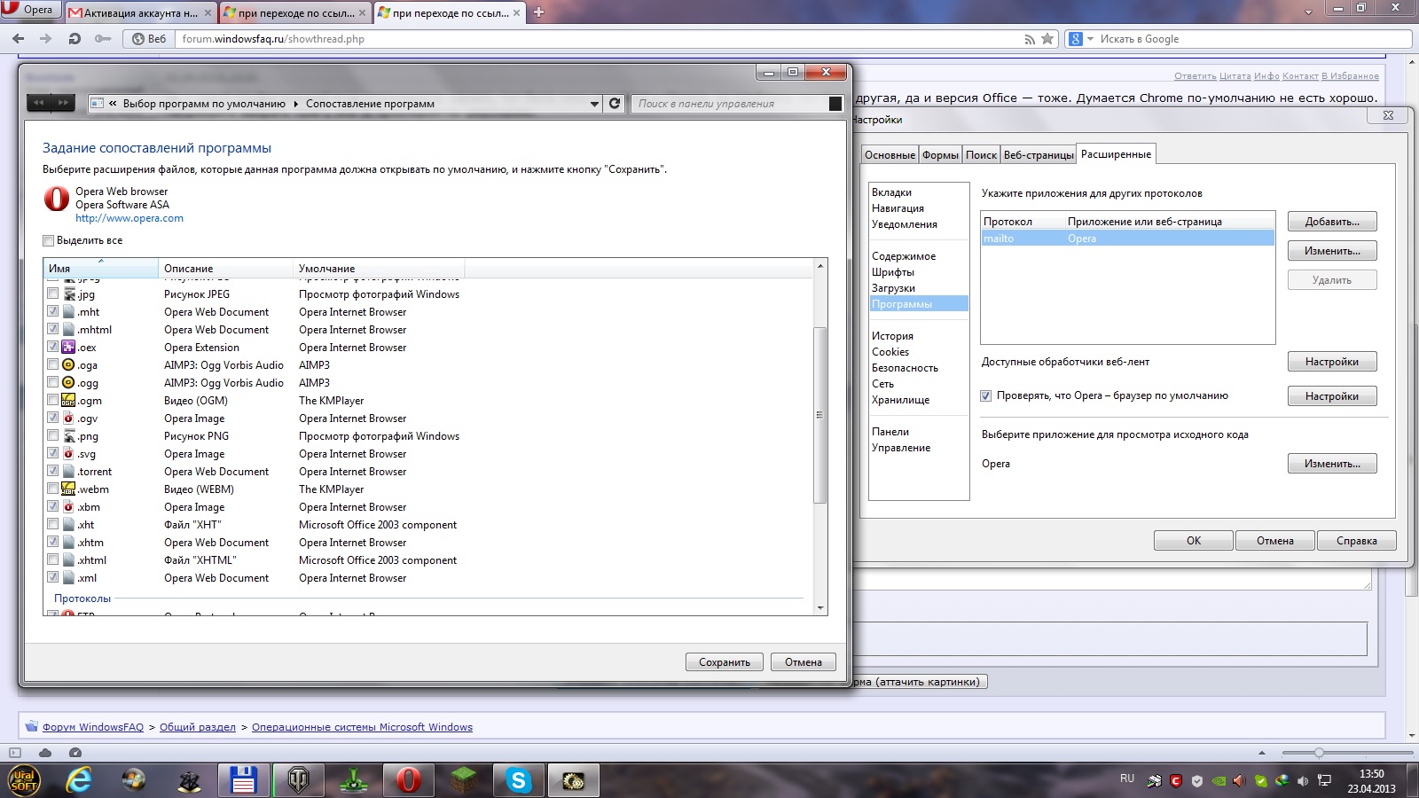Switch to the Gmail 'Активация аккаунта' tab
The height and width of the screenshot is (798, 1419).
pos(140,13)
